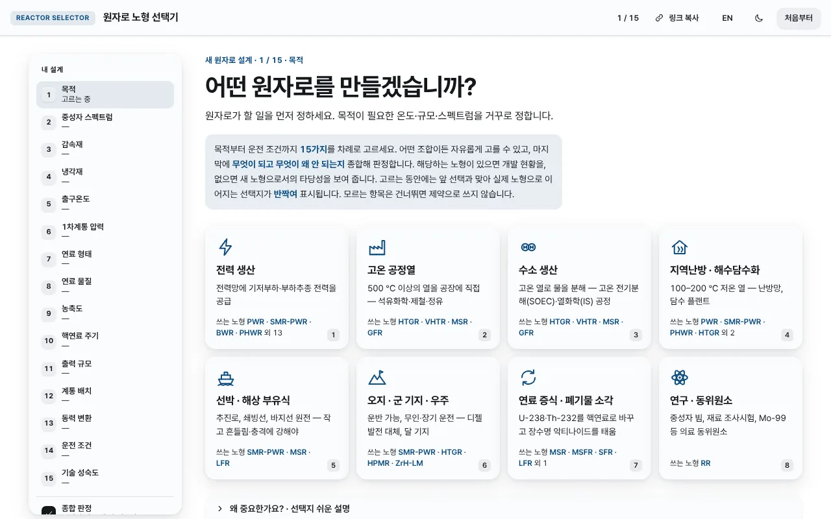This screenshot has height=519, width=831.
Task: Click the hydrogen molecule icon on 수소 생산
Action: pyautogui.click(x=528, y=247)
